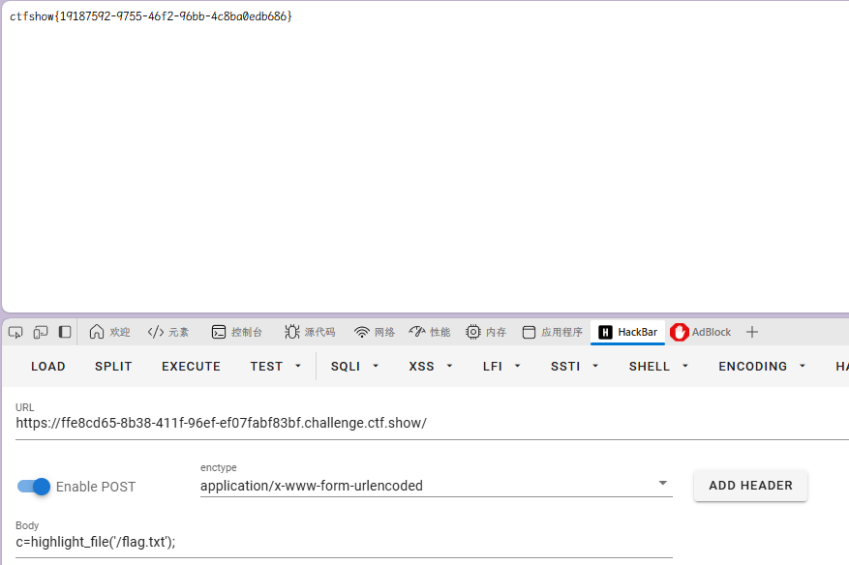Open the Console panel icon

point(218,332)
